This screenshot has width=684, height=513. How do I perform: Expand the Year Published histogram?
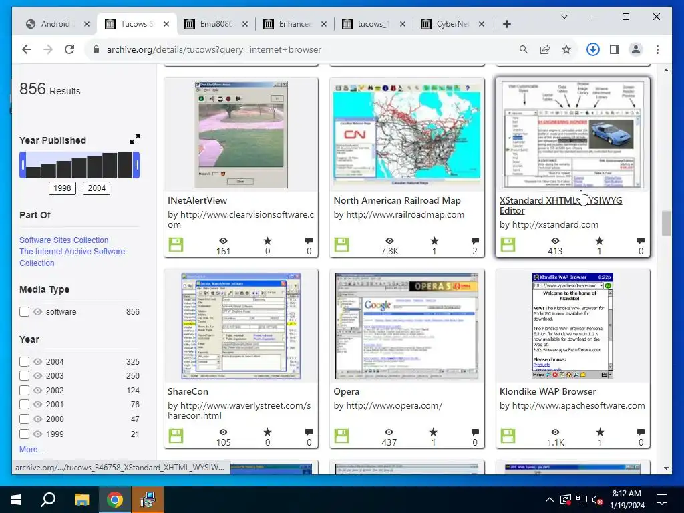tap(135, 139)
